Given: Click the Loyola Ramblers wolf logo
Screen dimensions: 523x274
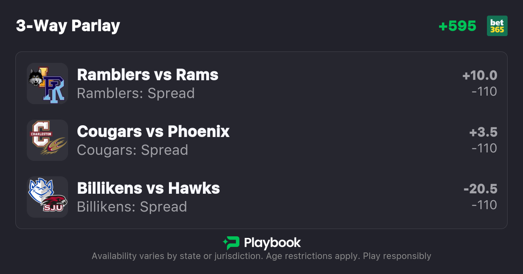Looking at the screenshot, I should tap(37, 77).
